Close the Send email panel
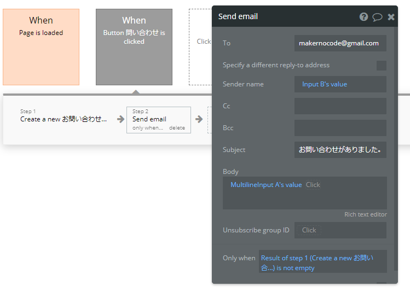The height and width of the screenshot is (298, 410). (x=391, y=17)
